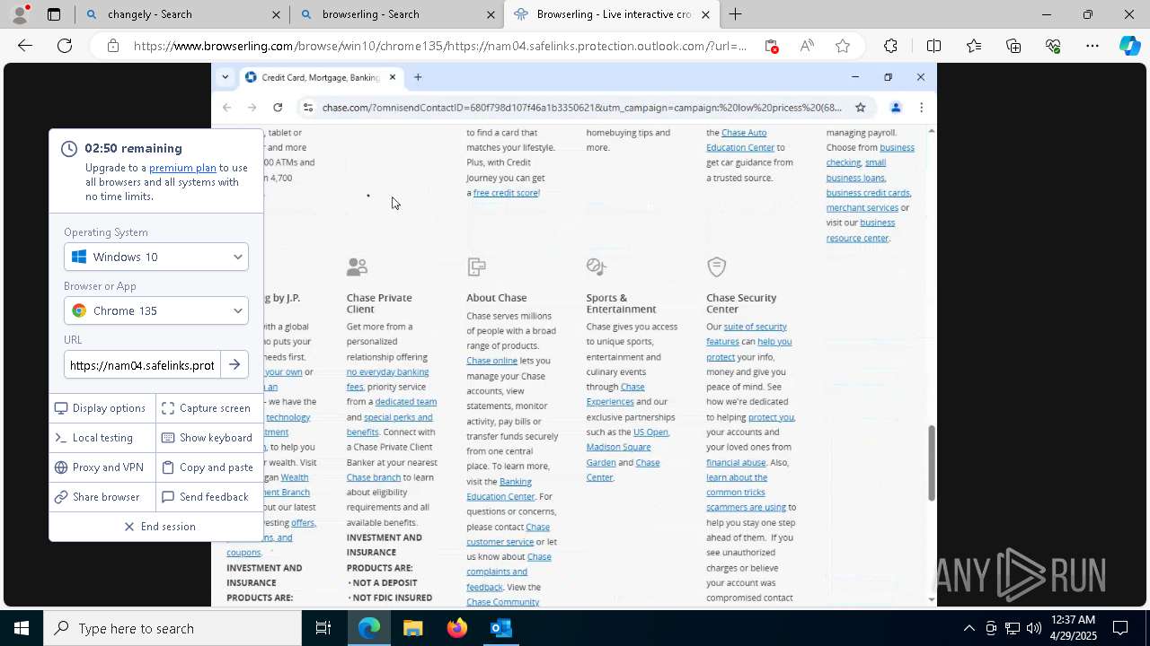Reload the remote Chrome page
This screenshot has height=646, width=1150.
pos(278,108)
